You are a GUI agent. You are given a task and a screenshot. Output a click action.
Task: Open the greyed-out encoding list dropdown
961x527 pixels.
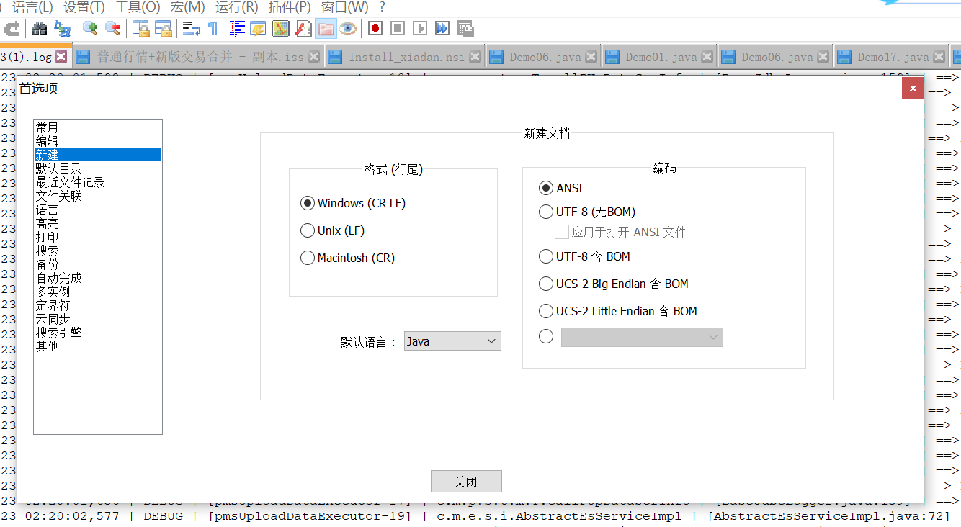click(642, 337)
